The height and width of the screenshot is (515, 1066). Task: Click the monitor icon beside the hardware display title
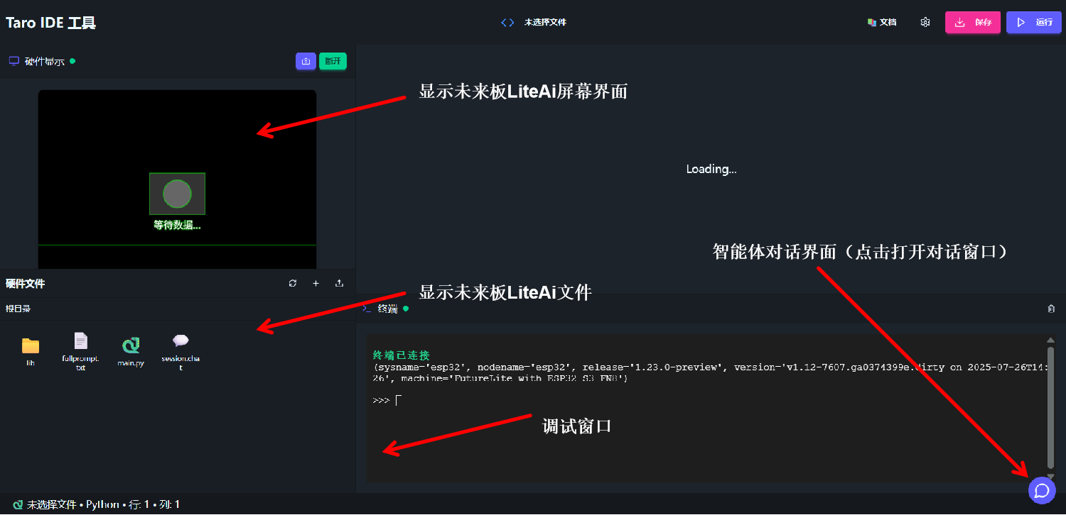click(x=14, y=61)
